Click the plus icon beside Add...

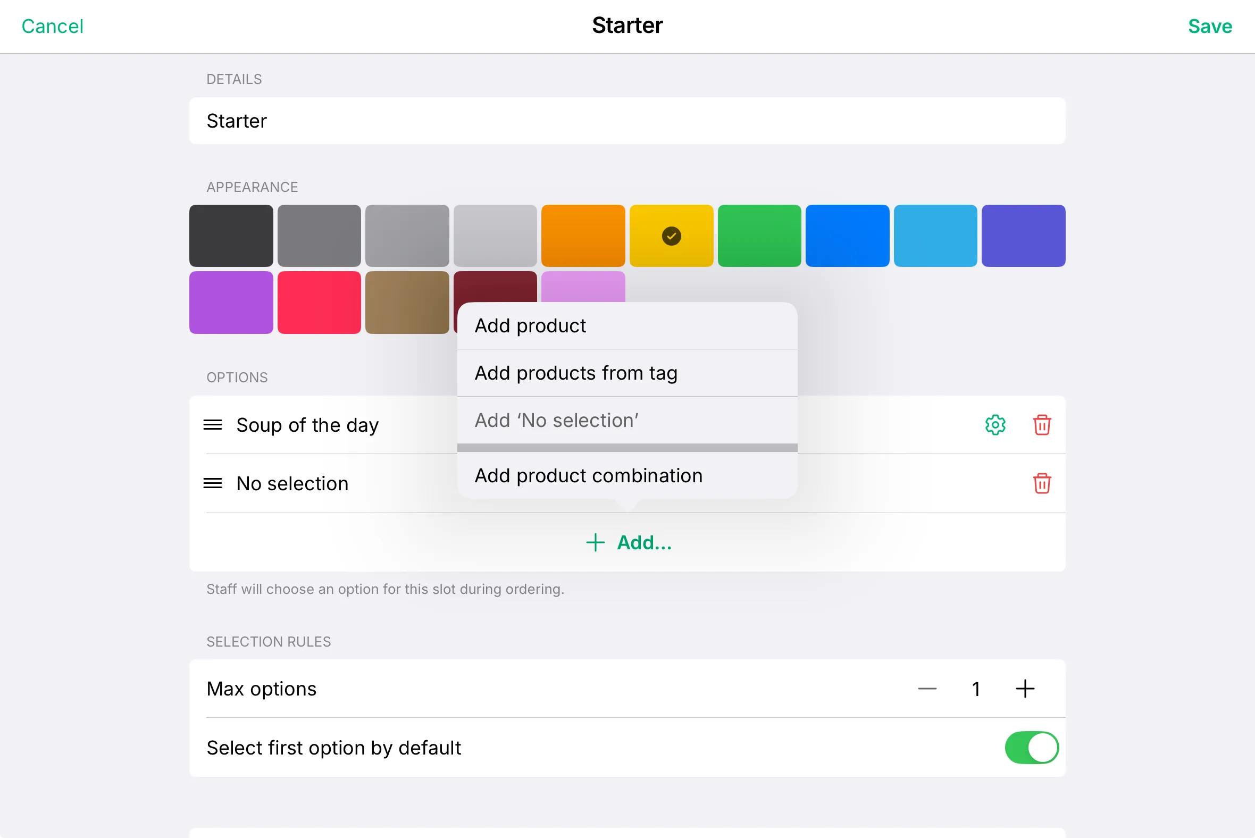coord(595,542)
